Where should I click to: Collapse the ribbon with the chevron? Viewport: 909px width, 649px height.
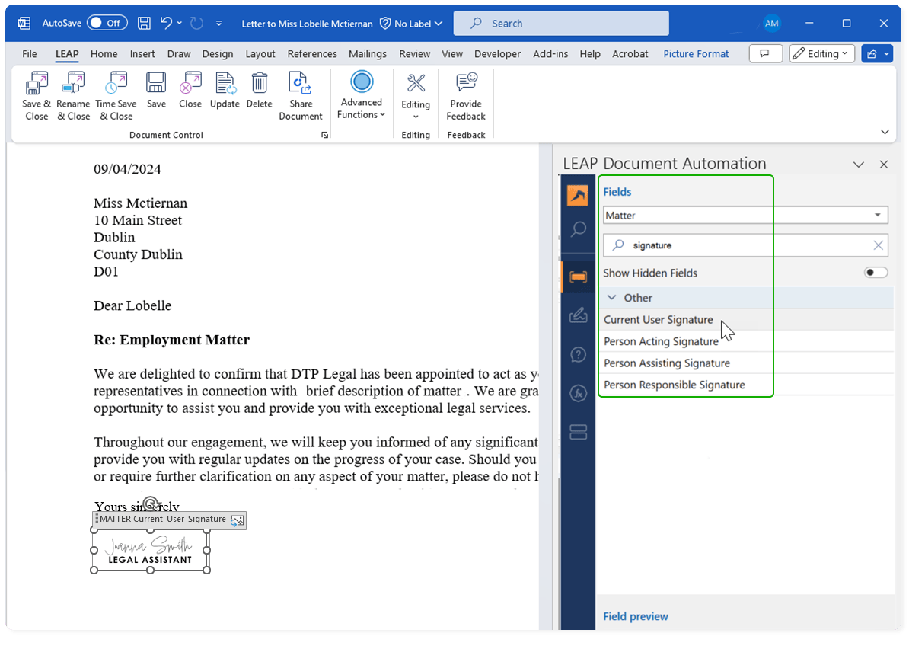[885, 133]
